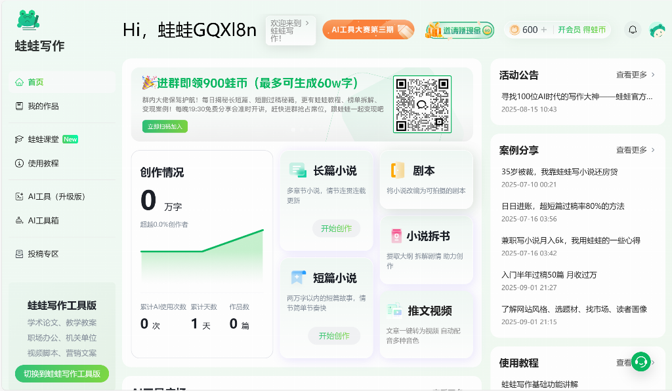672x391 pixels.
Task: Click the notification bell icon
Action: [633, 29]
